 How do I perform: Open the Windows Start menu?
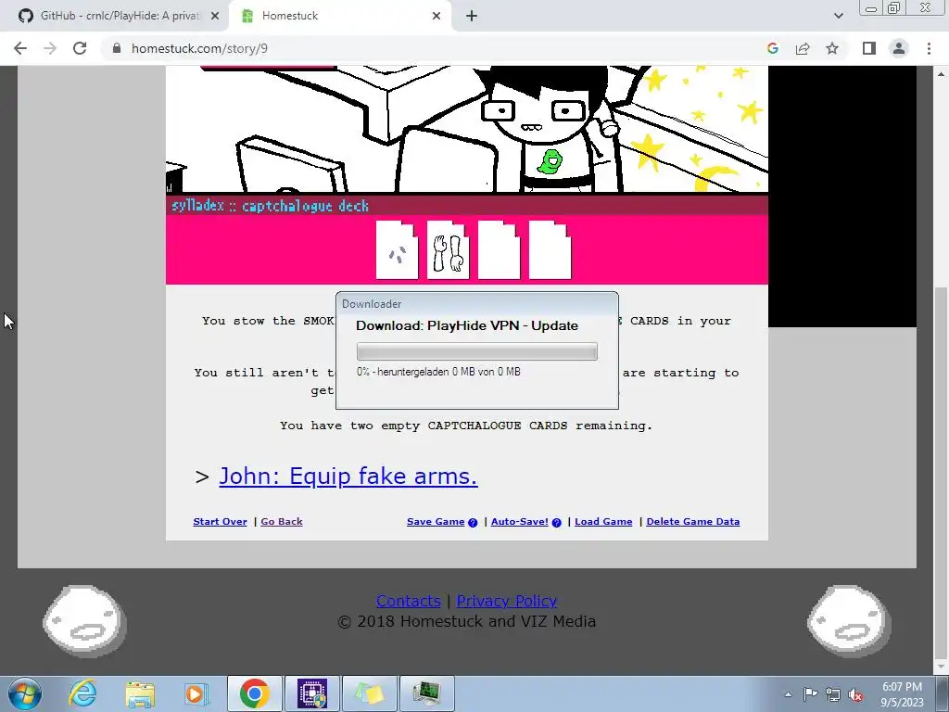click(25, 693)
